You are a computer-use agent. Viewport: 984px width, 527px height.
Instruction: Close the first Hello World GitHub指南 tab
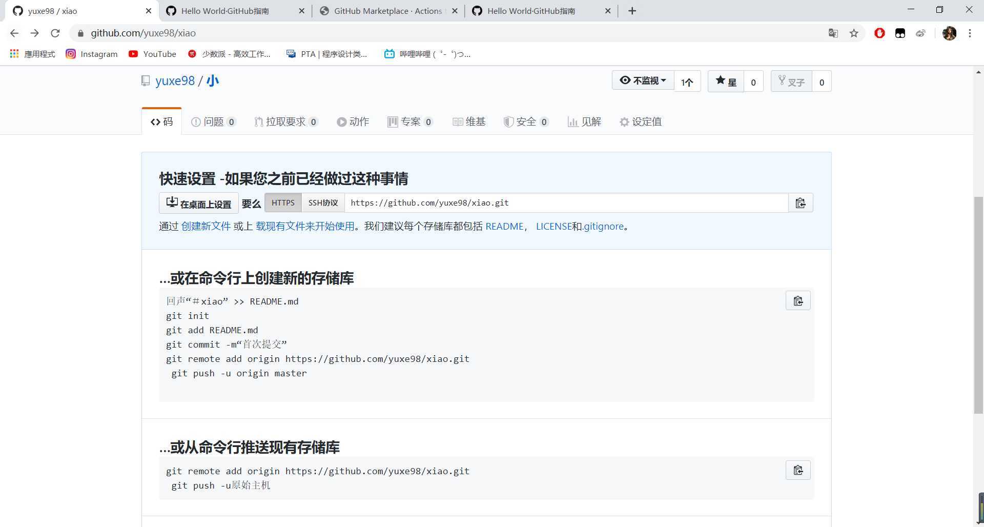tap(301, 11)
